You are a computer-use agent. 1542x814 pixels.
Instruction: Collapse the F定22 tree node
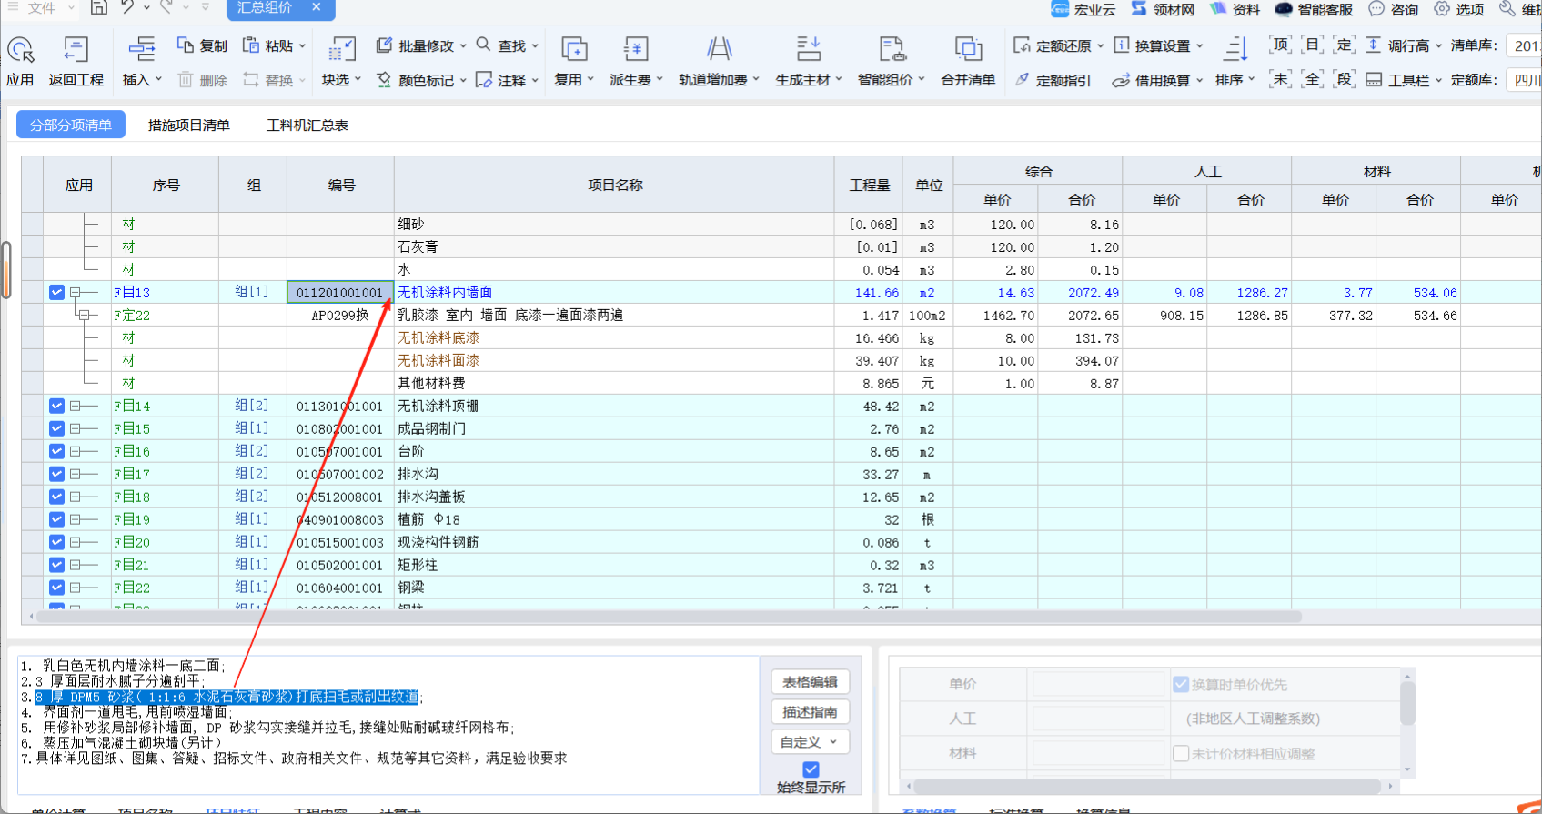point(84,316)
